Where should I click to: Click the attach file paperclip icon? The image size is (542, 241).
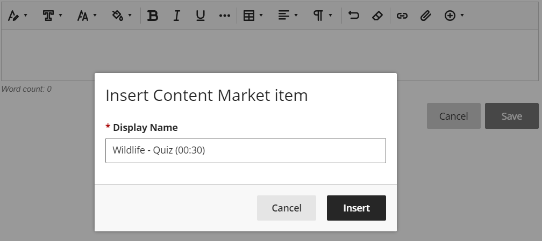coord(425,16)
